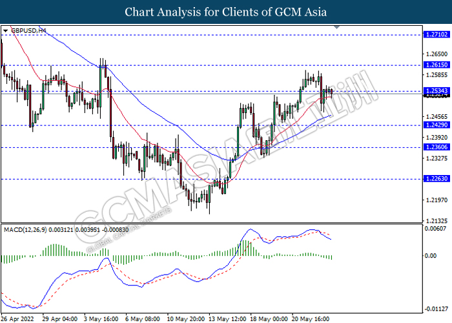Click the 1.21970 price axis value
The image size is (452, 323).
tap(437, 200)
